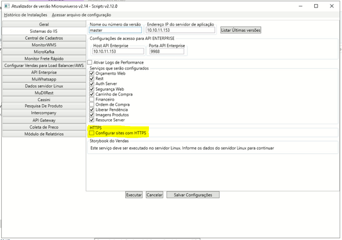The width and height of the screenshot is (342, 240).
Task: Open the Central de Cadastros tab
Action: [x=44, y=38]
